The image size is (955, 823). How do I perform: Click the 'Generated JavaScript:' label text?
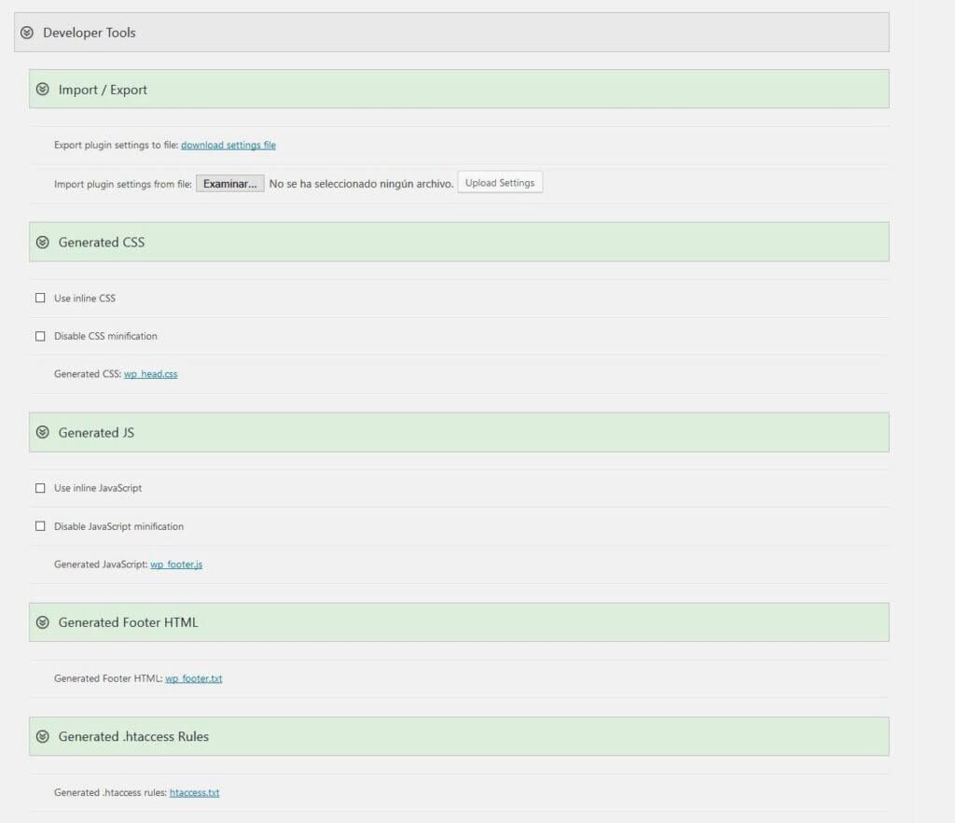pos(101,565)
